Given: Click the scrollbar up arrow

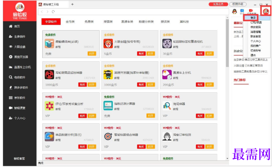Looking at the screenshot, I should click(x=227, y=18).
